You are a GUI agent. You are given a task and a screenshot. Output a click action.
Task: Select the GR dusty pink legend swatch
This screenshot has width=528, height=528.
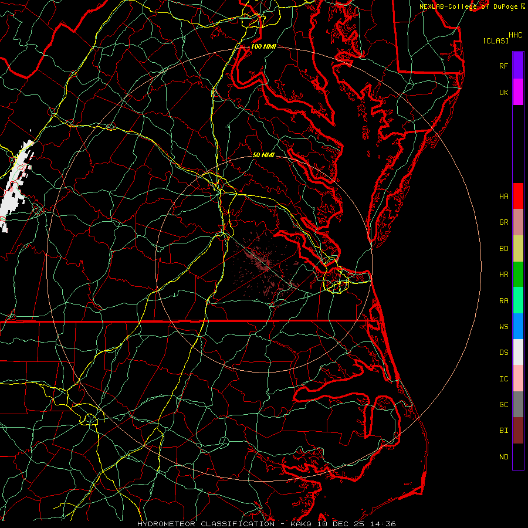pyautogui.click(x=518, y=222)
